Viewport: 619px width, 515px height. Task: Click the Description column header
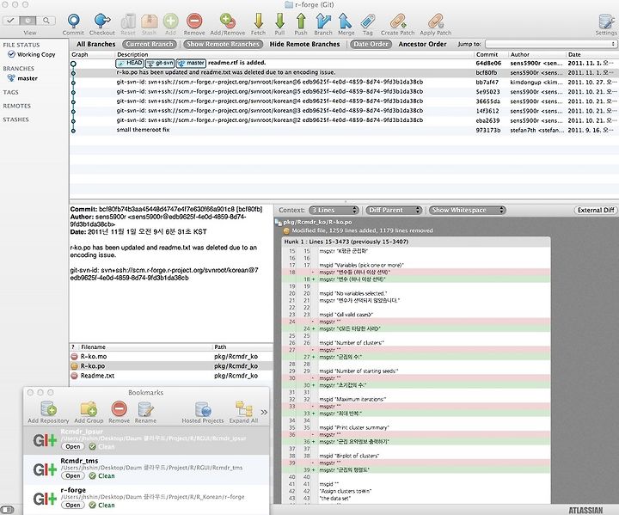(294, 54)
